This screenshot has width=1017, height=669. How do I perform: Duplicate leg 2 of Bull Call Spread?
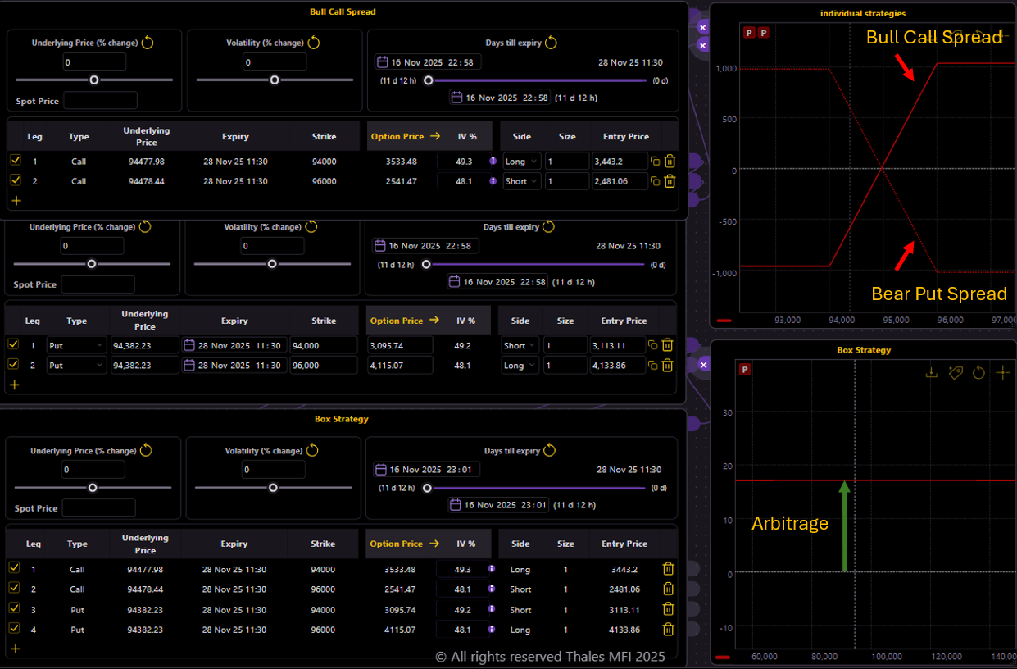655,181
